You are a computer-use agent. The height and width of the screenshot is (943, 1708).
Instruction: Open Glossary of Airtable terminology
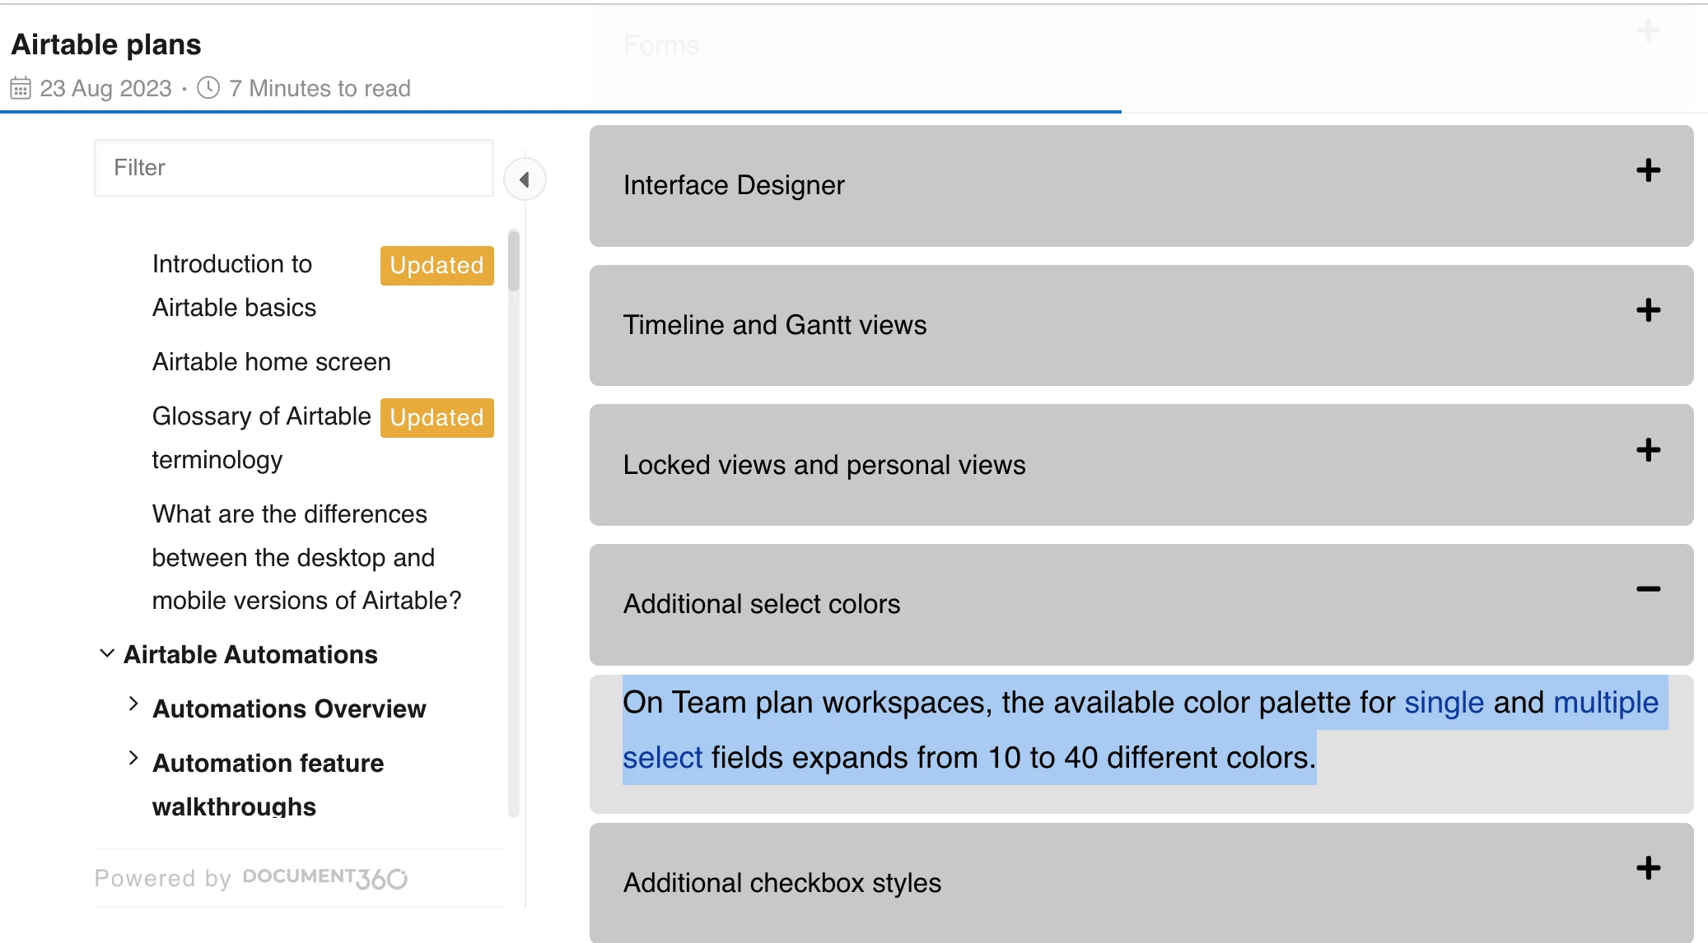tap(261, 437)
